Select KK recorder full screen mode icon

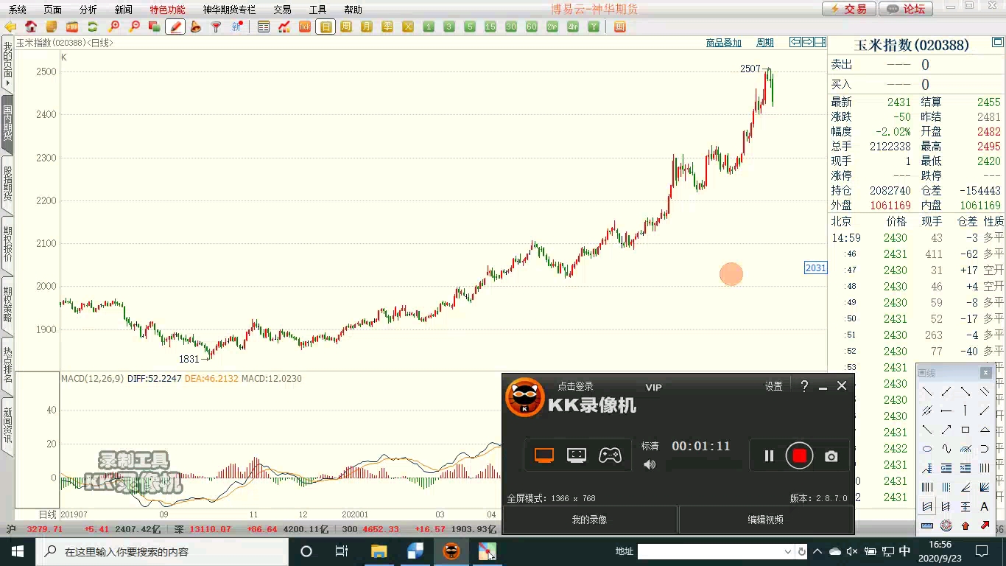(544, 455)
